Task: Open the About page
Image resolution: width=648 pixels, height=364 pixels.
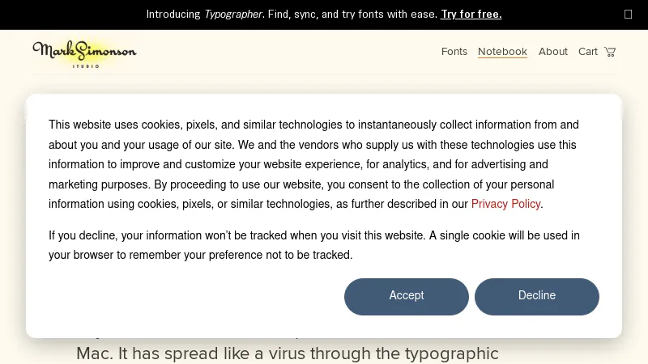Action: tap(553, 52)
